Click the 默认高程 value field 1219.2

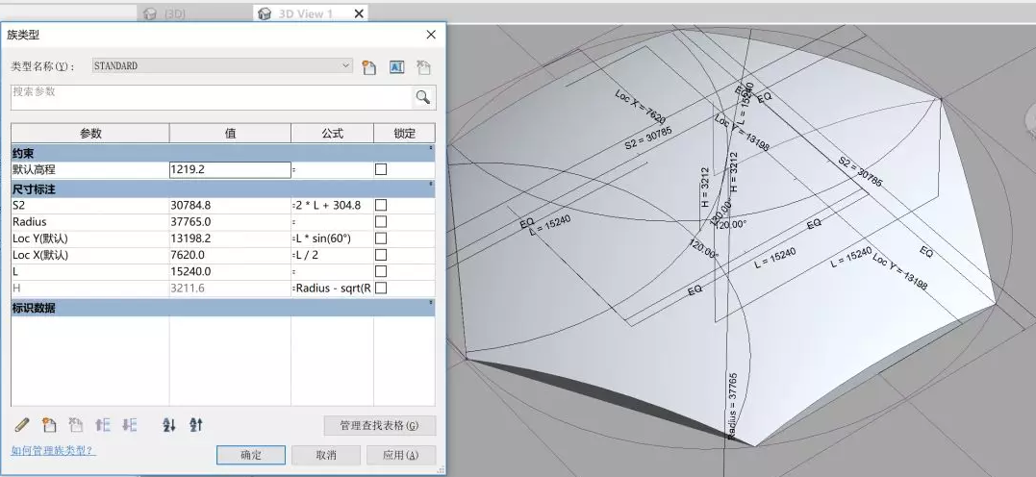tap(230, 169)
